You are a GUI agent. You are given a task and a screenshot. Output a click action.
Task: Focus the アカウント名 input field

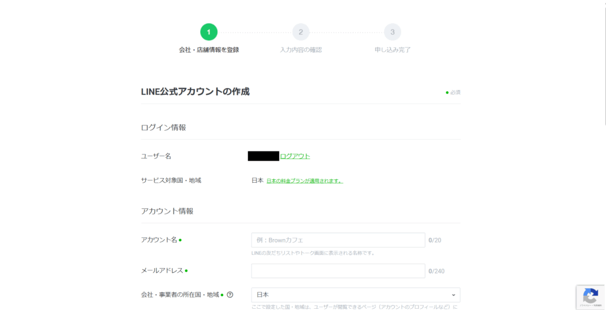coord(338,240)
